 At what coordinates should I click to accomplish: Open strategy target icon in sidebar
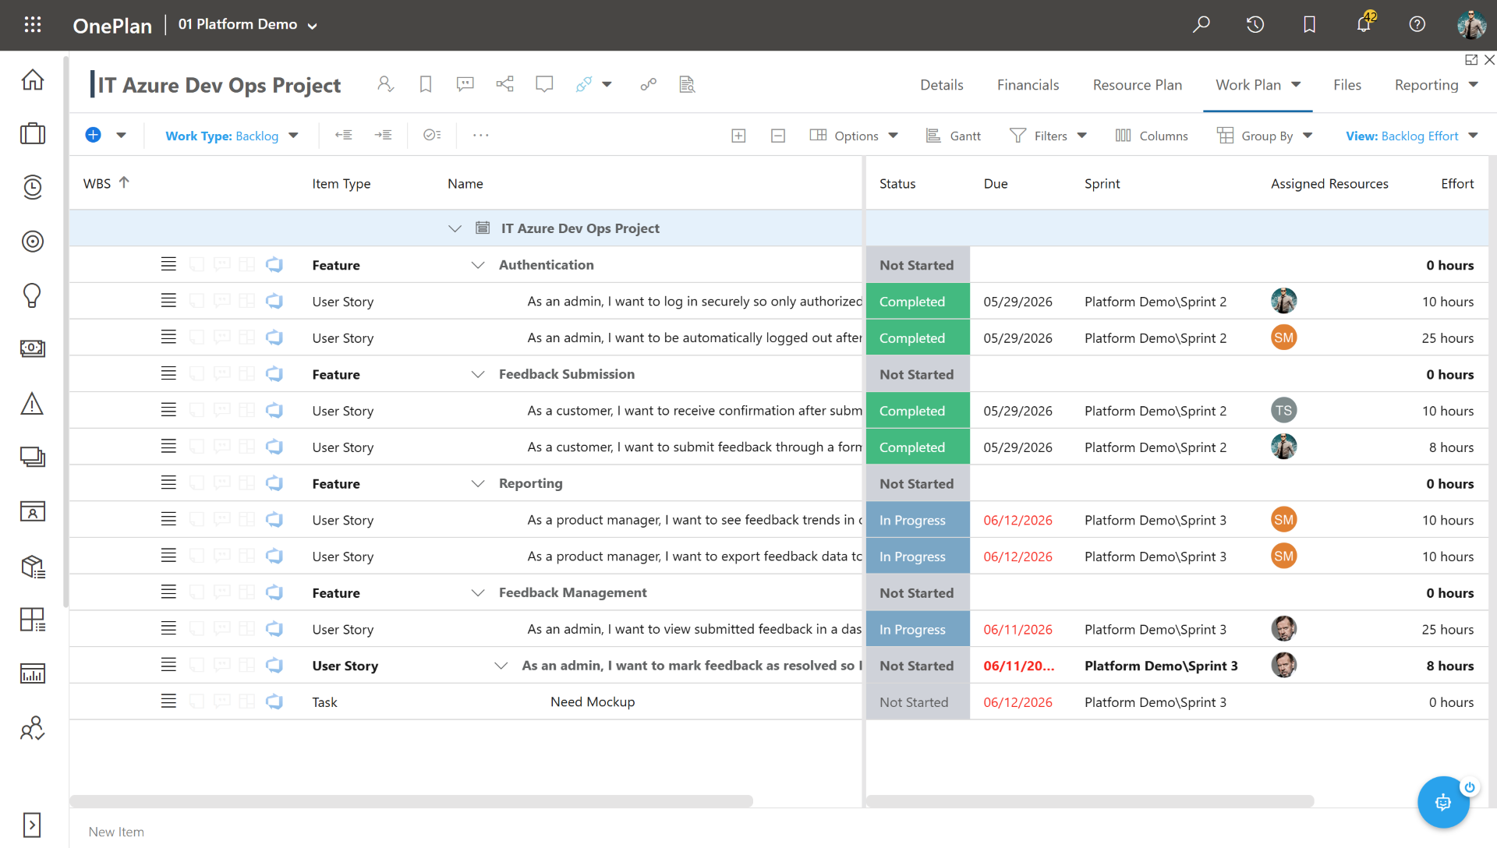coord(33,242)
